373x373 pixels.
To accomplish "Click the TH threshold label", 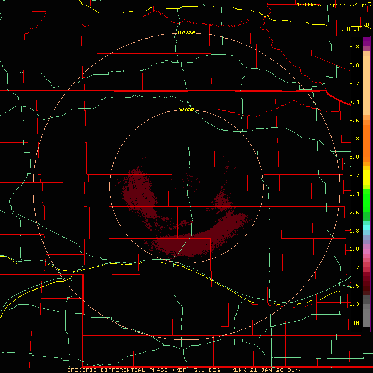I will coord(356,323).
